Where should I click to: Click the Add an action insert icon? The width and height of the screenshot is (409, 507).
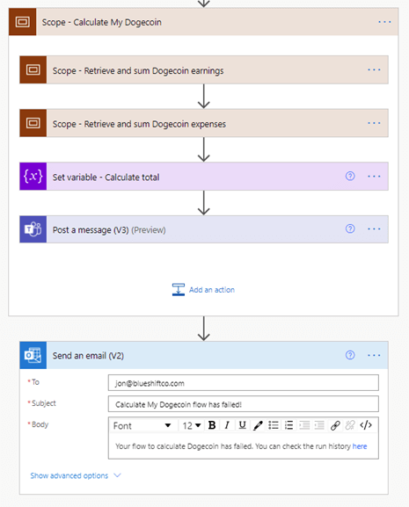pos(179,289)
